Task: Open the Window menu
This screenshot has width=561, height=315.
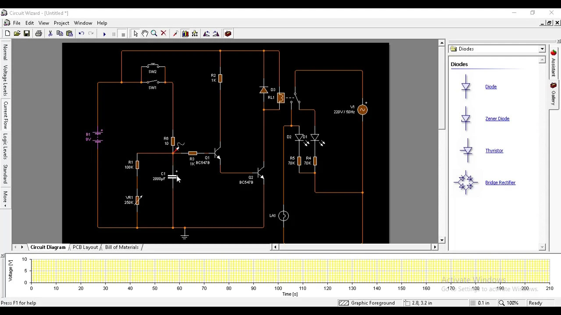Action: [83, 23]
